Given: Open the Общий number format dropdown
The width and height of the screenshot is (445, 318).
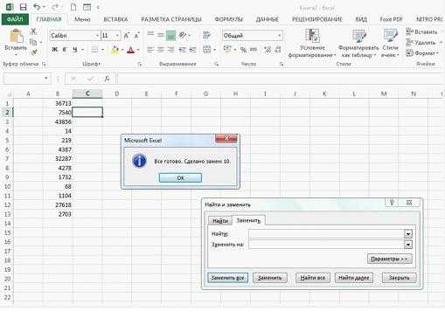Looking at the screenshot, I should click(x=279, y=36).
